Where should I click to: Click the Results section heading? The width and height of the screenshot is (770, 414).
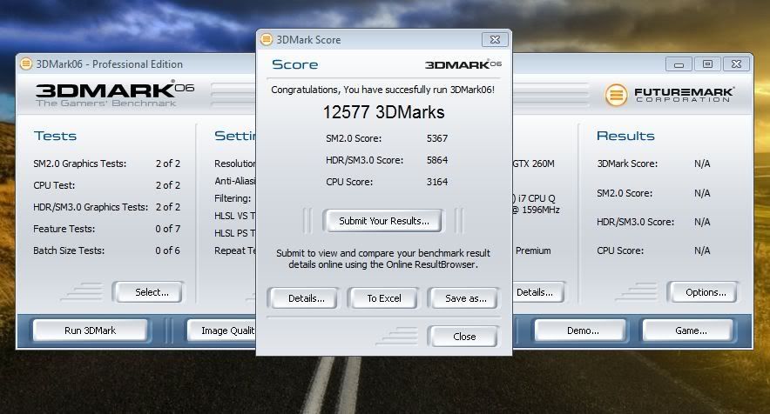625,136
